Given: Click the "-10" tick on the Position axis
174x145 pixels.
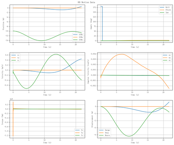Looking at the screenshot, I should 7,31.
